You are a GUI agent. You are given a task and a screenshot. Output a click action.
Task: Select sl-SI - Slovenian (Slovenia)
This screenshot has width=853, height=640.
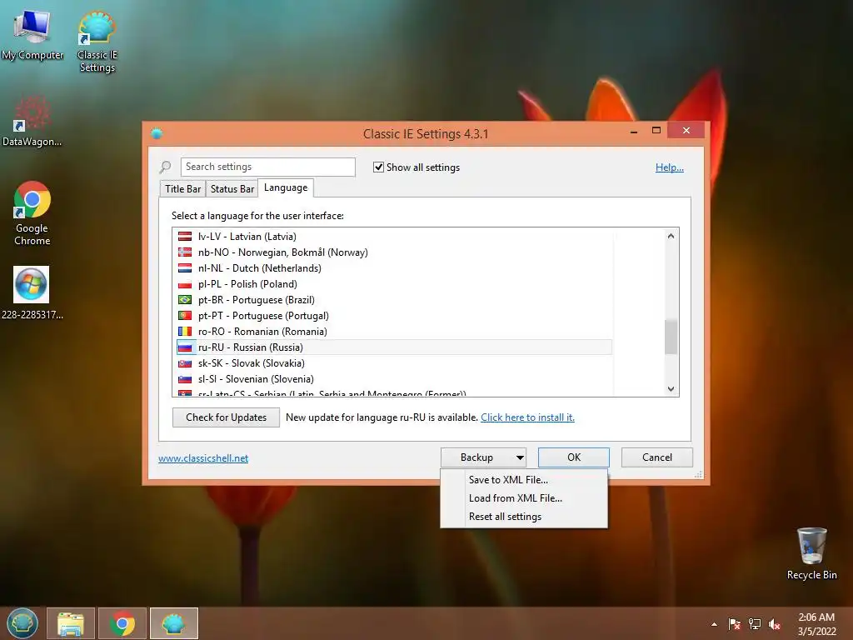pyautogui.click(x=394, y=379)
